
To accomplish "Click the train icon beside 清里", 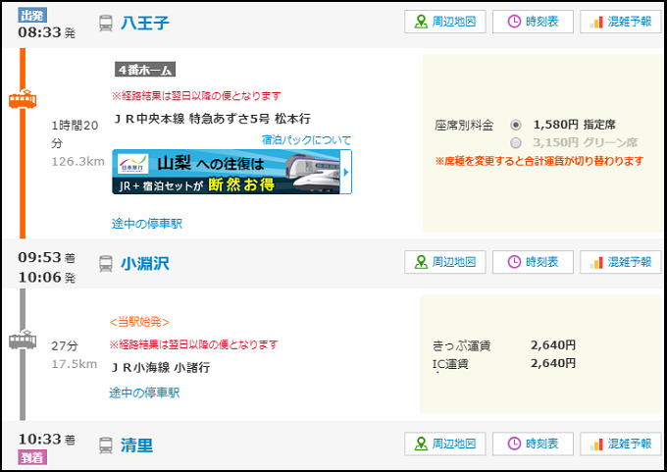I will [x=106, y=446].
